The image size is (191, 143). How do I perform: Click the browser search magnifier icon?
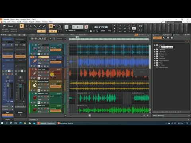(164, 38)
